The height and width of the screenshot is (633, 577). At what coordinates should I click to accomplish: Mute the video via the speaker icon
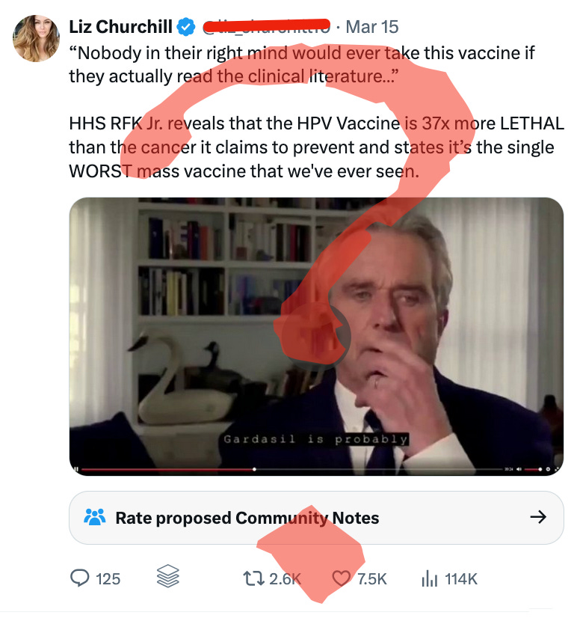click(519, 468)
